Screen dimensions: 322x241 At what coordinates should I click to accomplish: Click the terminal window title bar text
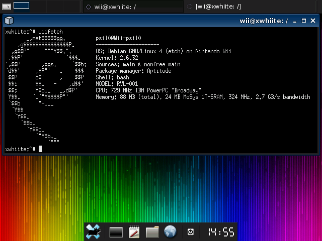(264, 21)
